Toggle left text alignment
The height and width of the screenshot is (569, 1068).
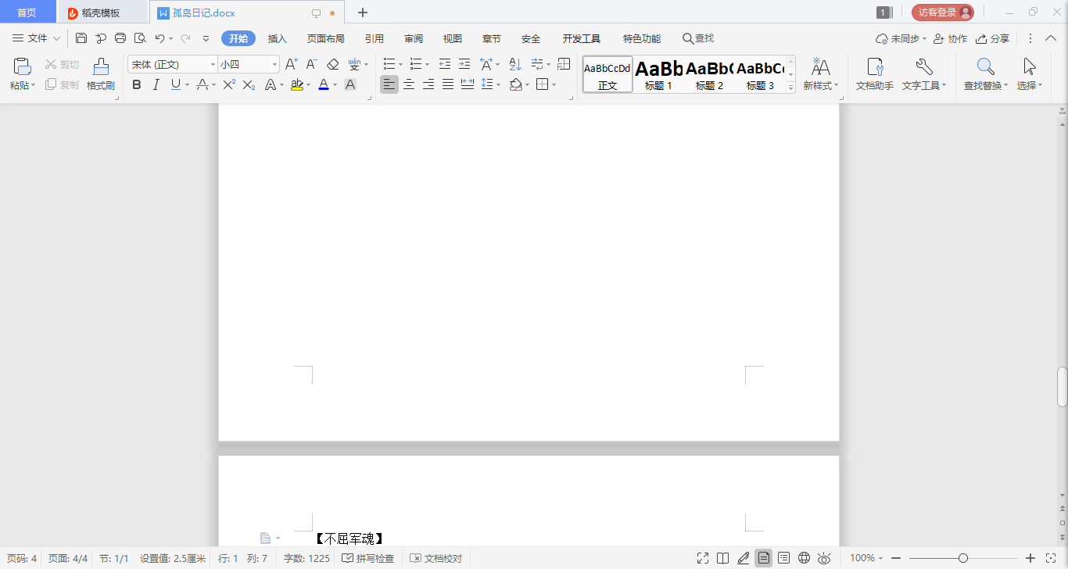click(x=389, y=84)
